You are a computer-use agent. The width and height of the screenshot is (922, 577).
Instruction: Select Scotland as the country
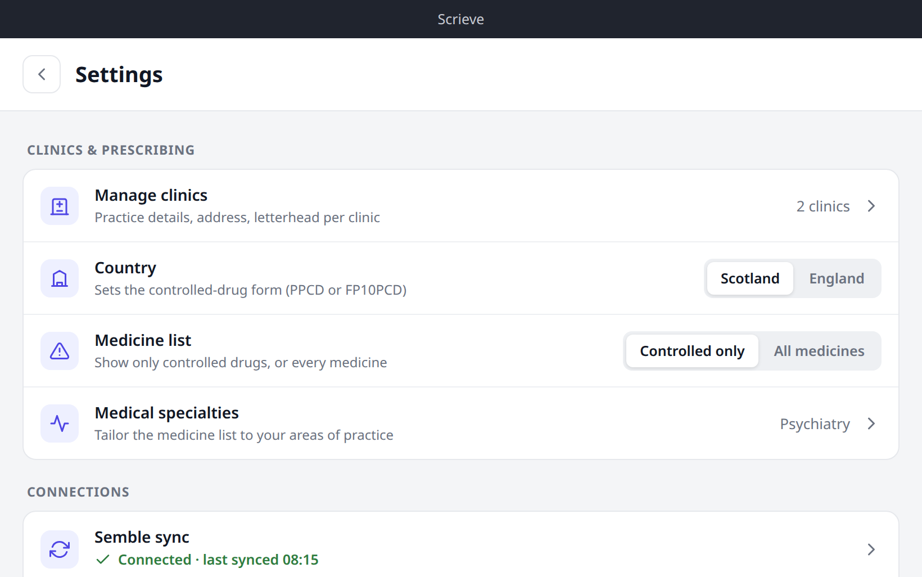coord(750,278)
